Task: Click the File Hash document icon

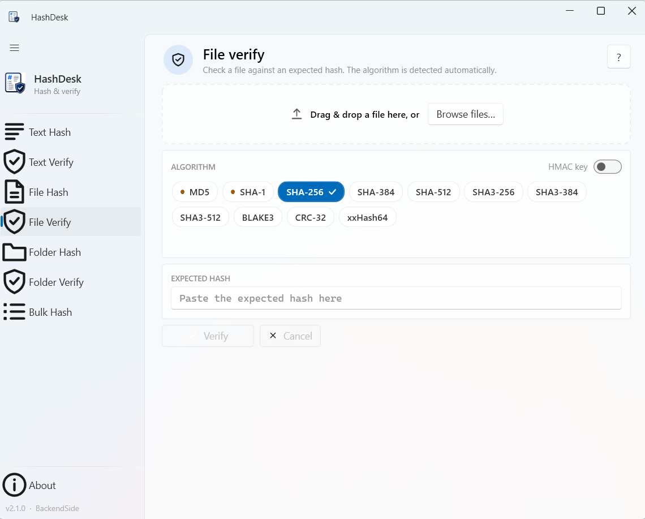Action: [x=14, y=192]
